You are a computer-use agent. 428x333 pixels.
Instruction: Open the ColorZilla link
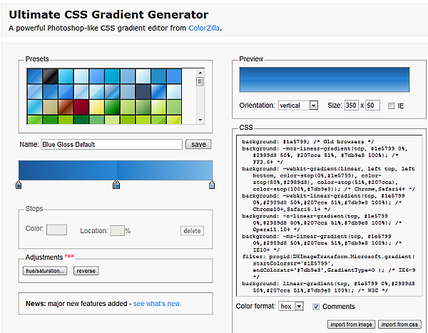point(205,28)
